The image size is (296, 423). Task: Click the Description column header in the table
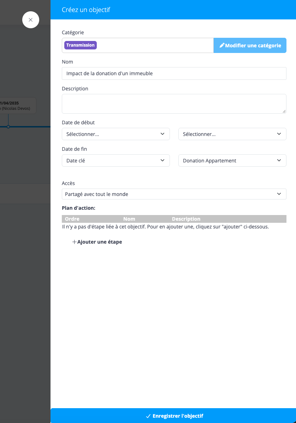(186, 219)
